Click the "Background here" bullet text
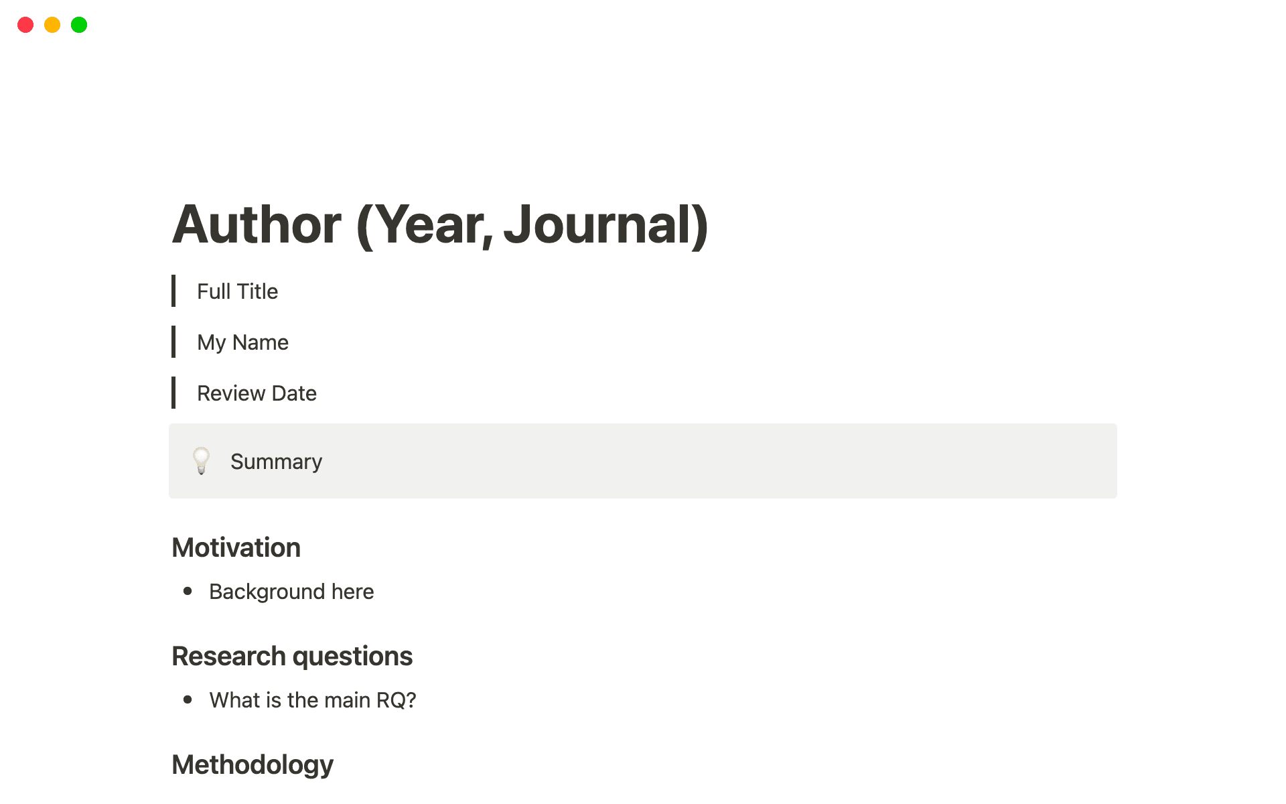This screenshot has width=1286, height=804. coord(291,592)
